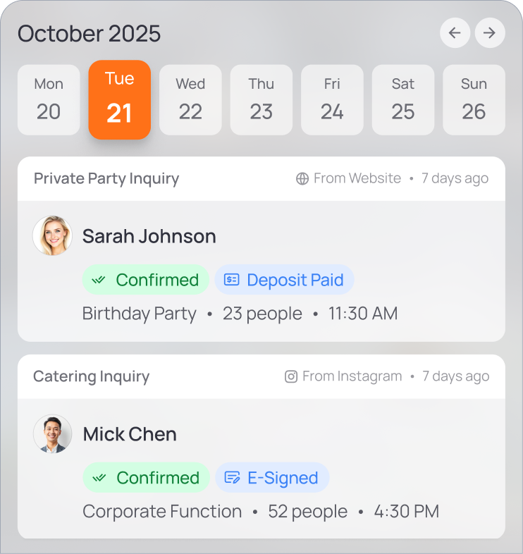The image size is (523, 554).
Task: Click Mick Chen's Confirmed status badge
Action: click(x=147, y=478)
